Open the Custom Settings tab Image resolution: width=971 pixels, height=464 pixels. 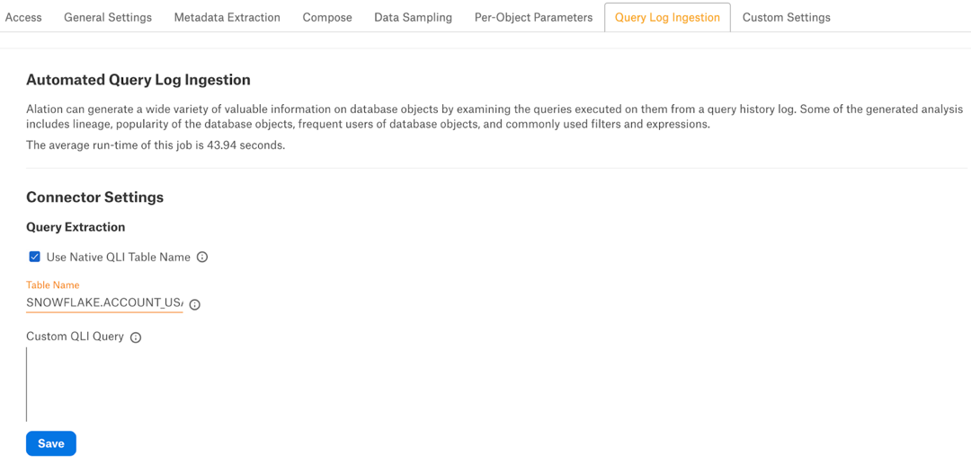pyautogui.click(x=787, y=17)
